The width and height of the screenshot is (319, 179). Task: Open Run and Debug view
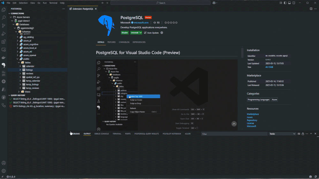tap(4, 34)
